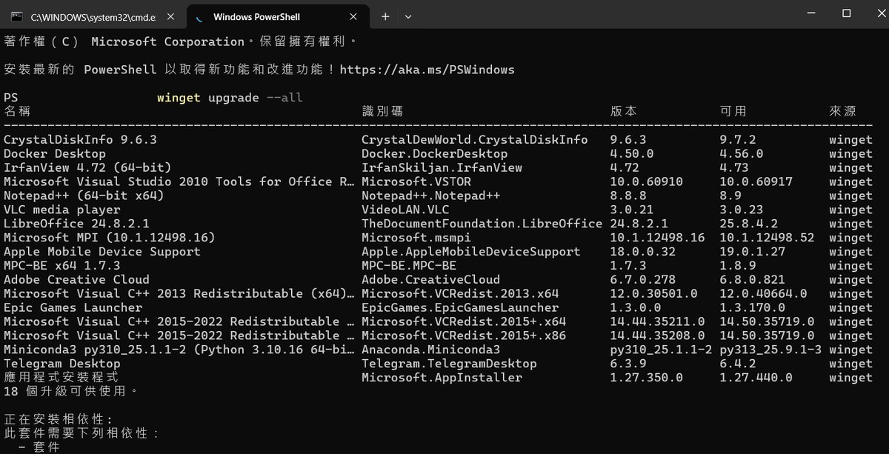Click the cmd.exe tab icon
The image size is (889, 454).
click(16, 16)
